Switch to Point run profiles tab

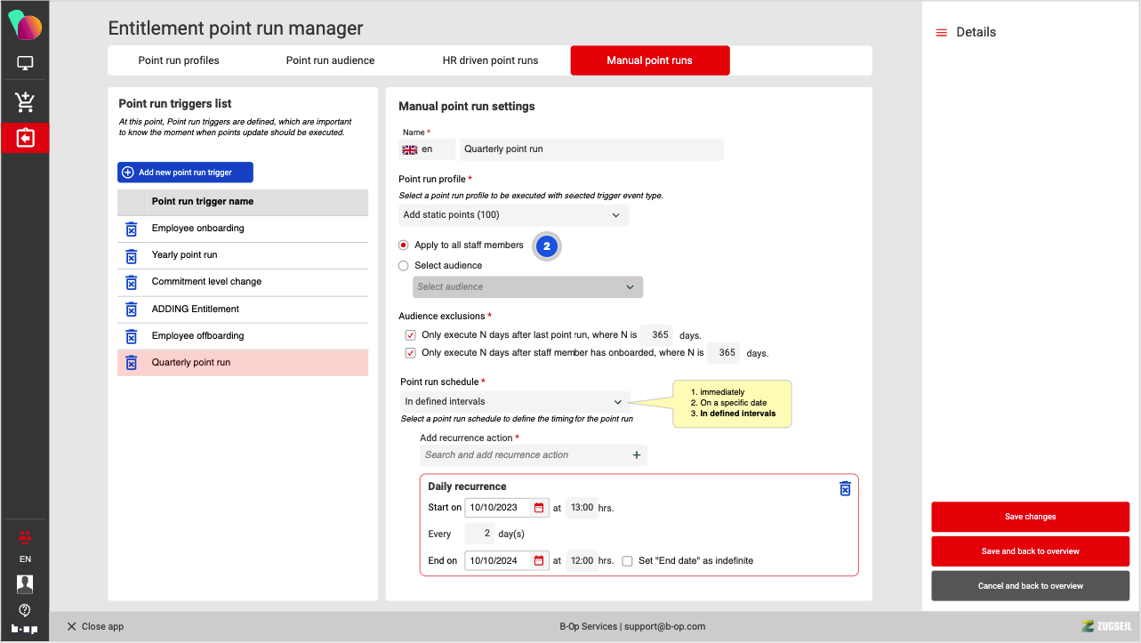[179, 60]
